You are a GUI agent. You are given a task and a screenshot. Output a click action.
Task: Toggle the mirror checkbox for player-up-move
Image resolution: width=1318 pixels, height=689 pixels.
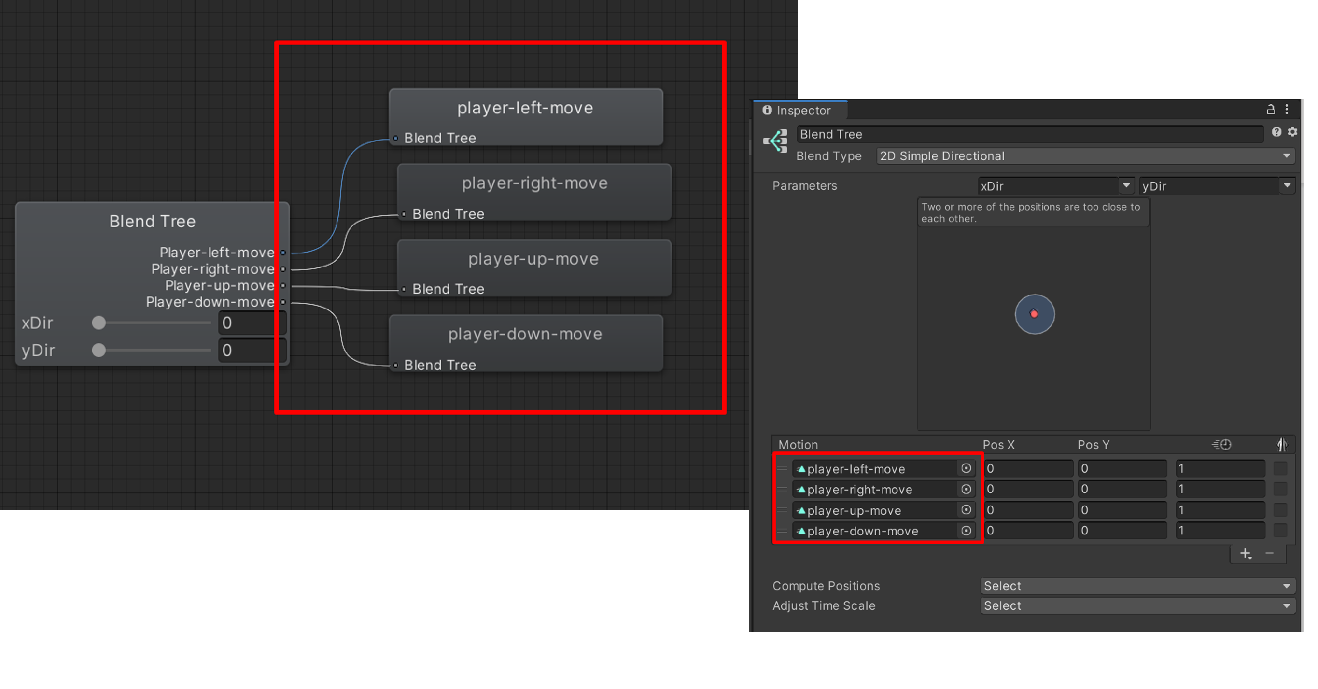click(1280, 510)
